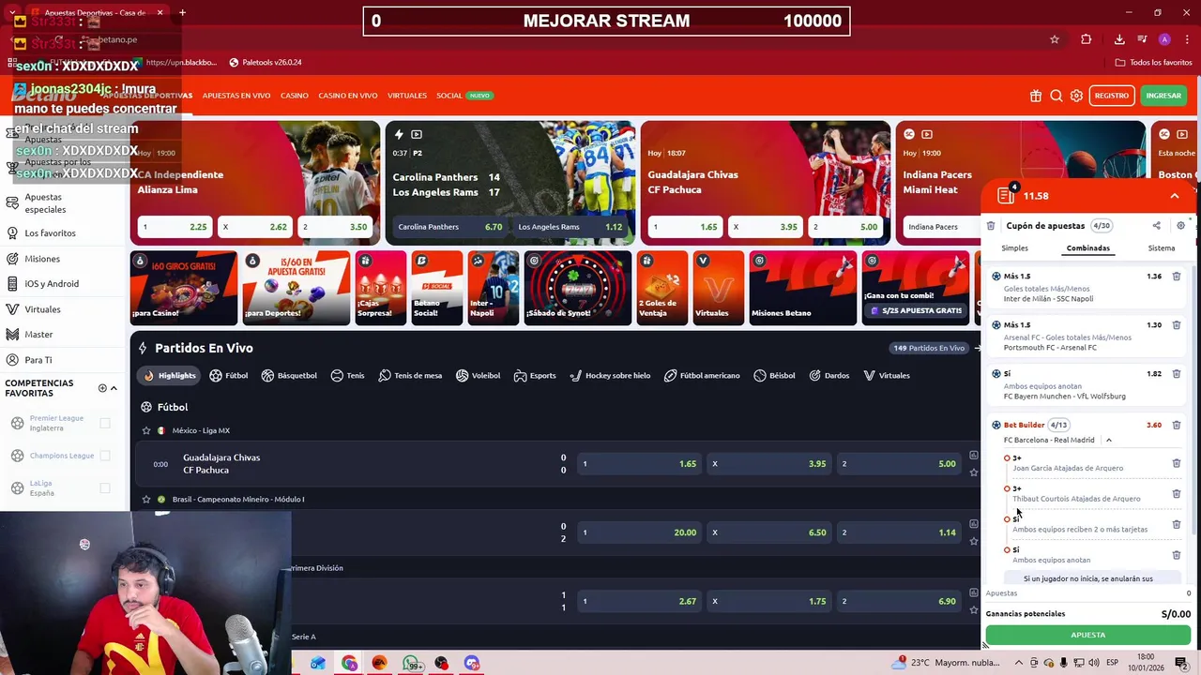Tick the LaLiga España checkbox
The width and height of the screenshot is (1201, 675).
[105, 487]
